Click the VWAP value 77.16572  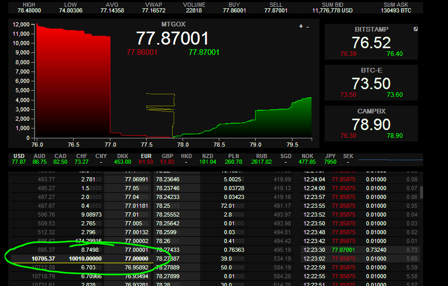coord(153,10)
